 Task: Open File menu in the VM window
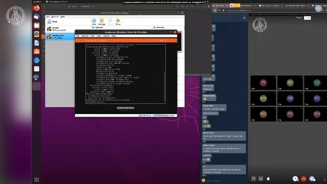tap(78, 36)
